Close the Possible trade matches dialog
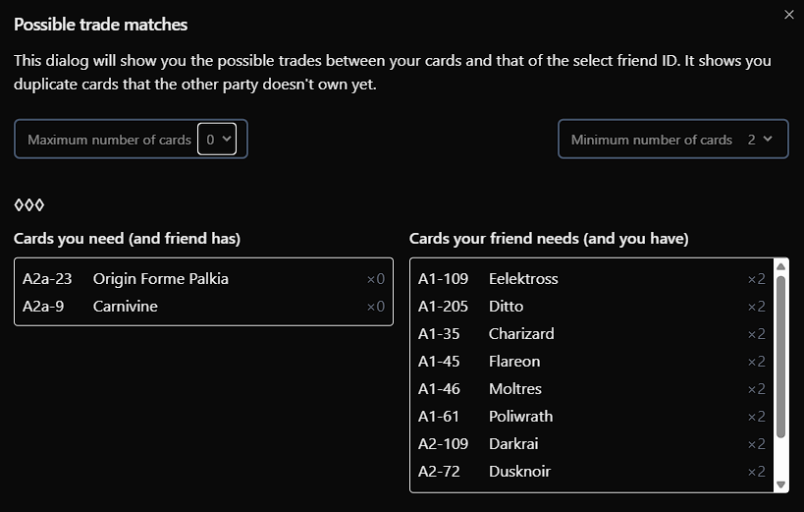The height and width of the screenshot is (512, 804). coord(789,15)
